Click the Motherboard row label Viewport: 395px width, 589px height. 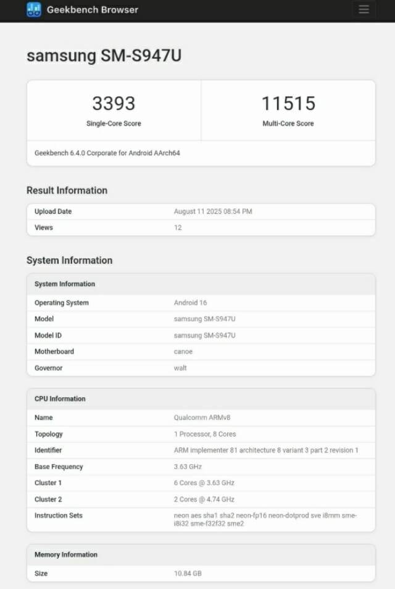pyautogui.click(x=54, y=352)
